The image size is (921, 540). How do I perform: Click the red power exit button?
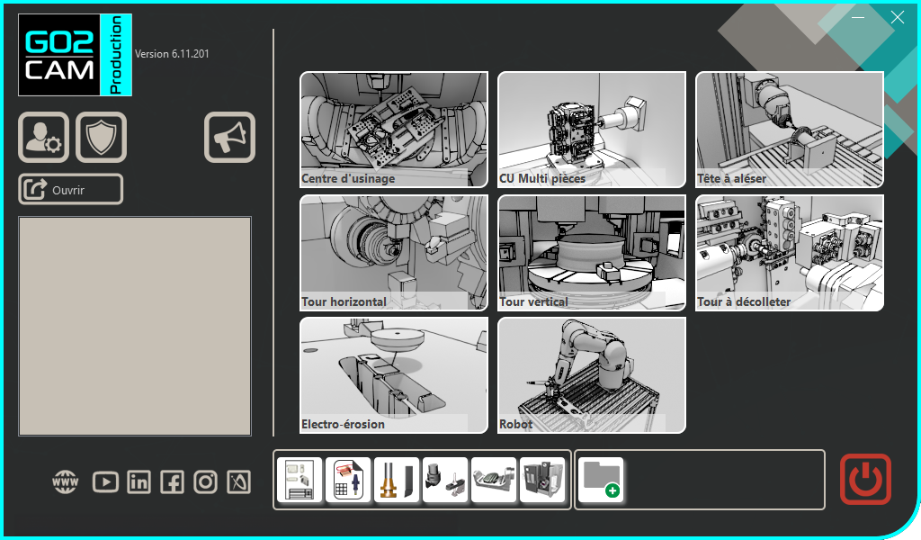(863, 479)
